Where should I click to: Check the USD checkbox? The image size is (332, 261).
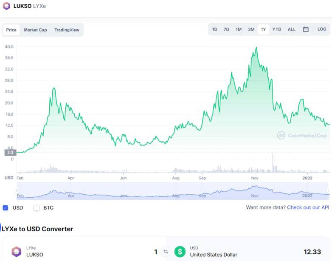click(x=6, y=208)
